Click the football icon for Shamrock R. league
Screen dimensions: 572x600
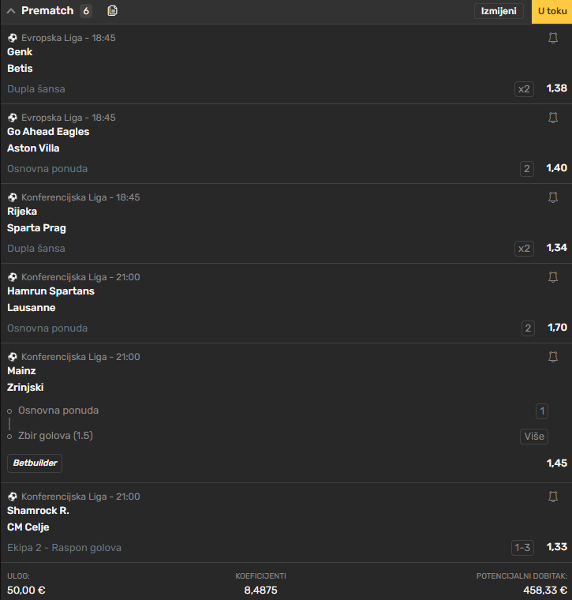[13, 497]
